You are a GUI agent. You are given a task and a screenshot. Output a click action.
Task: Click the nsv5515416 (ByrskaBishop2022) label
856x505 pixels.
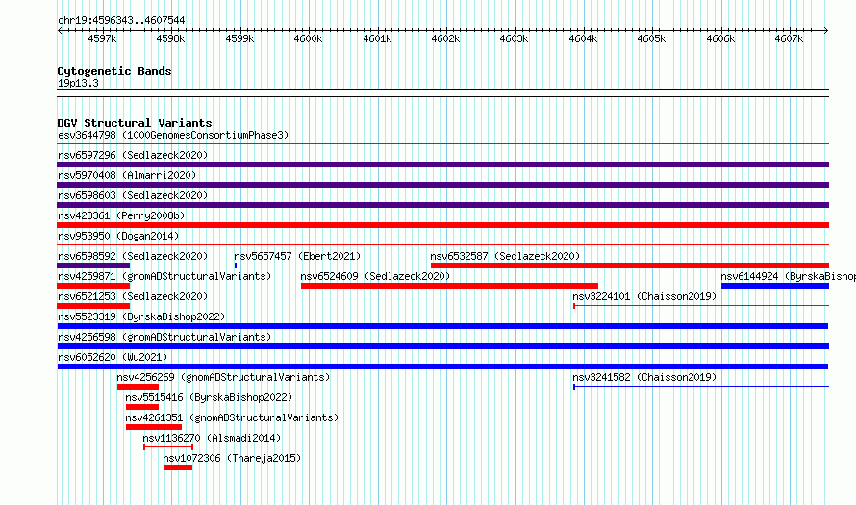tap(209, 397)
